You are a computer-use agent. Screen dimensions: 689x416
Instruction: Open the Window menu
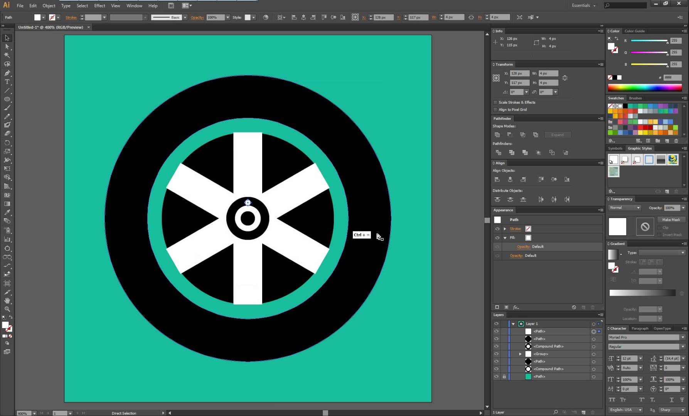click(x=134, y=5)
